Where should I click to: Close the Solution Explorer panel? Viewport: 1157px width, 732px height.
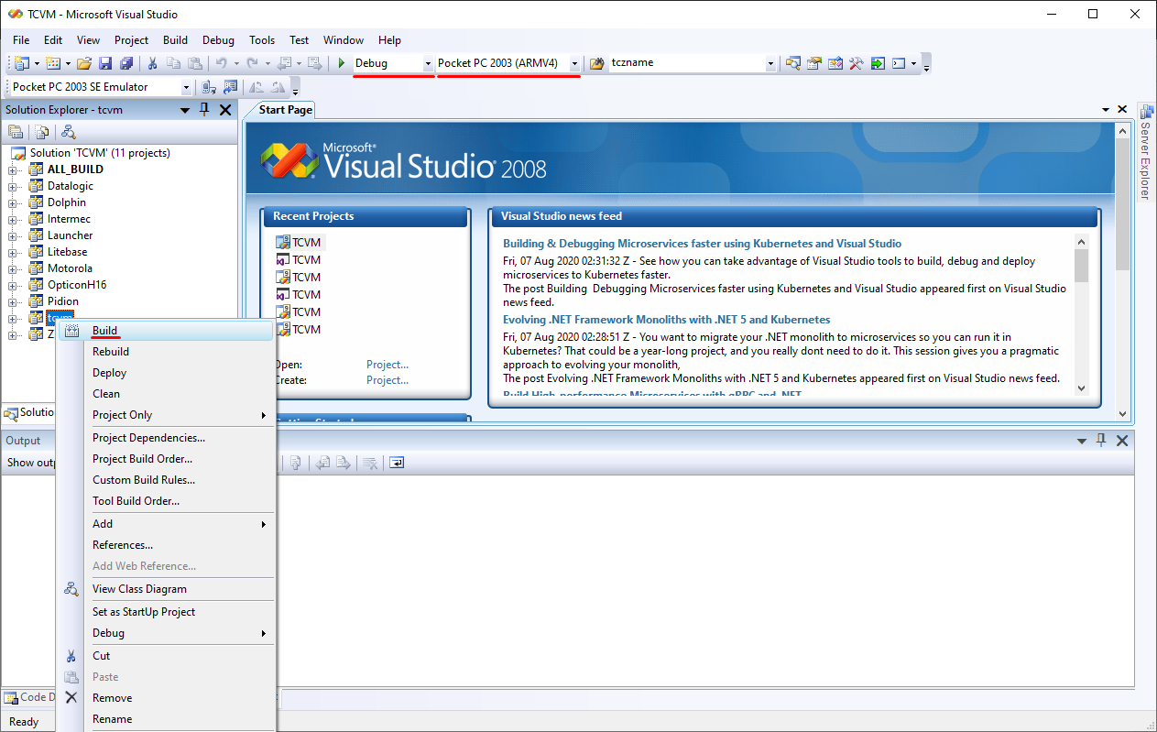(225, 110)
